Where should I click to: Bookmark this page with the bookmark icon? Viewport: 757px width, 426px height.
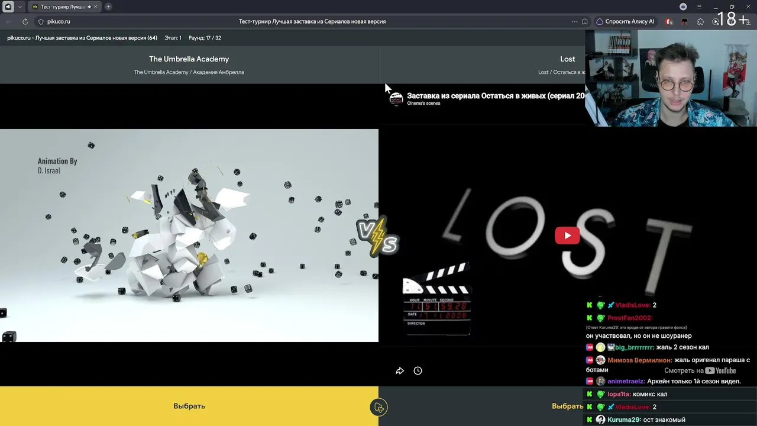click(x=585, y=21)
